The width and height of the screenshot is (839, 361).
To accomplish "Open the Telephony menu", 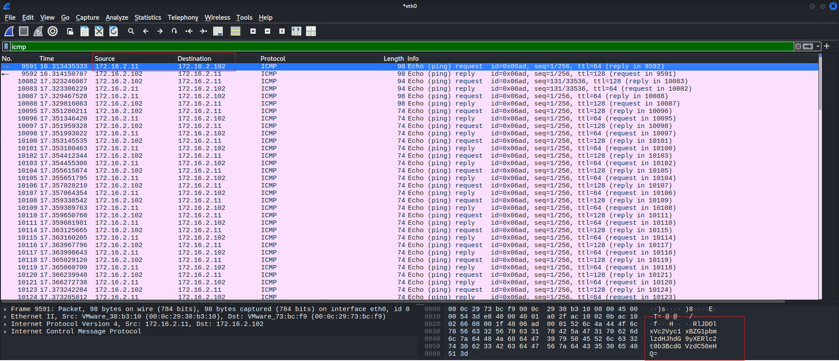I will (x=183, y=18).
